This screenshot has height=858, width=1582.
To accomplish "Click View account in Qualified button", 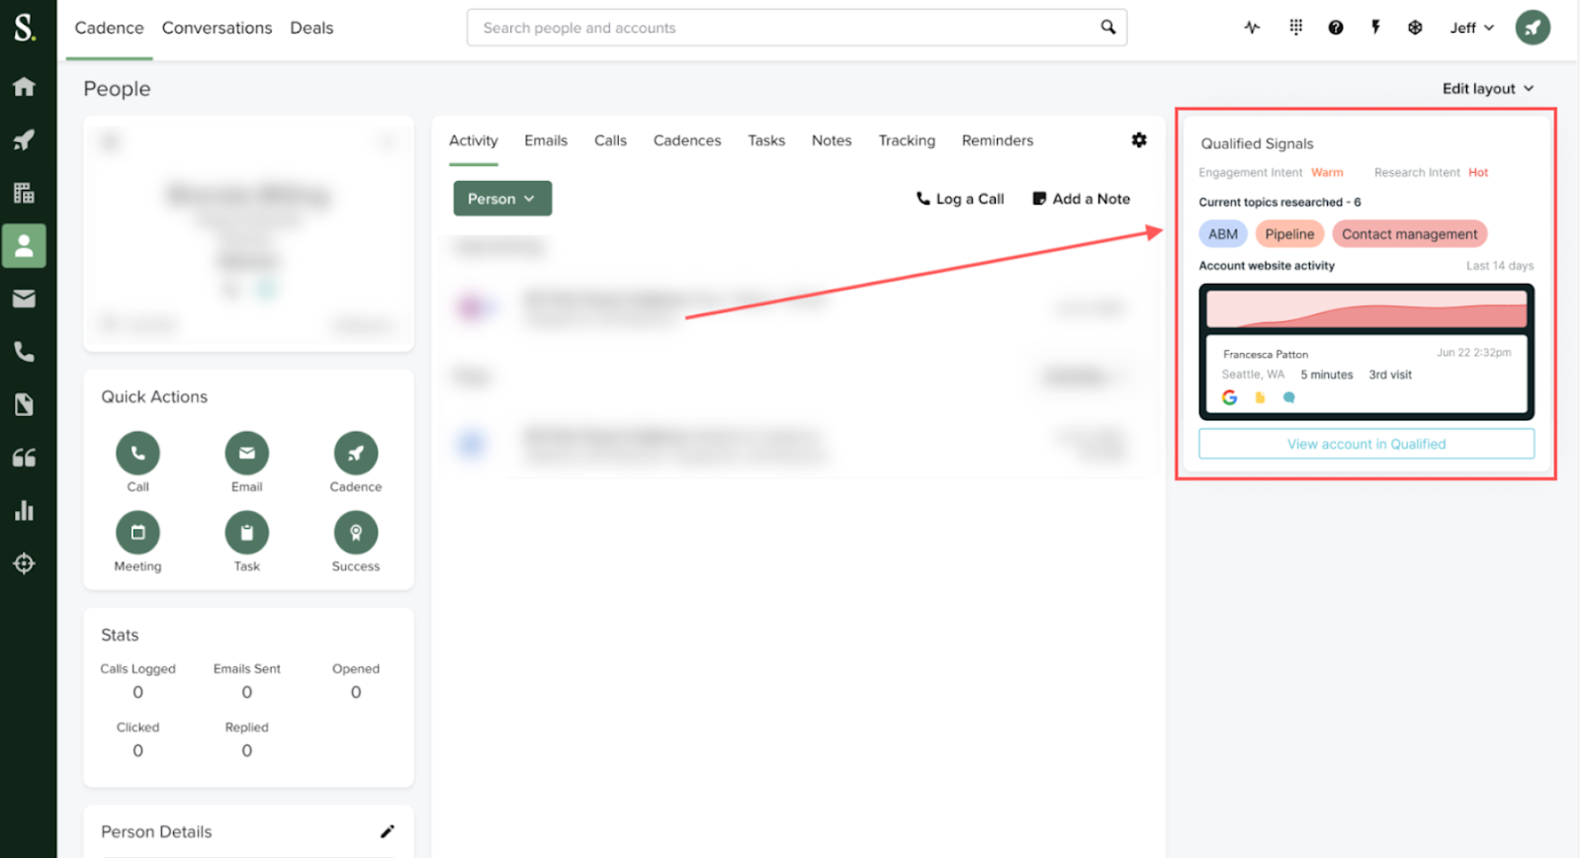I will coord(1366,444).
